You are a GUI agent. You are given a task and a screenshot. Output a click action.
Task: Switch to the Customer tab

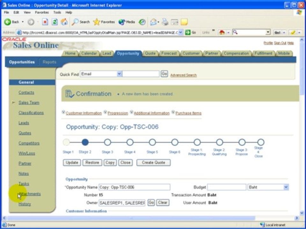191,53
